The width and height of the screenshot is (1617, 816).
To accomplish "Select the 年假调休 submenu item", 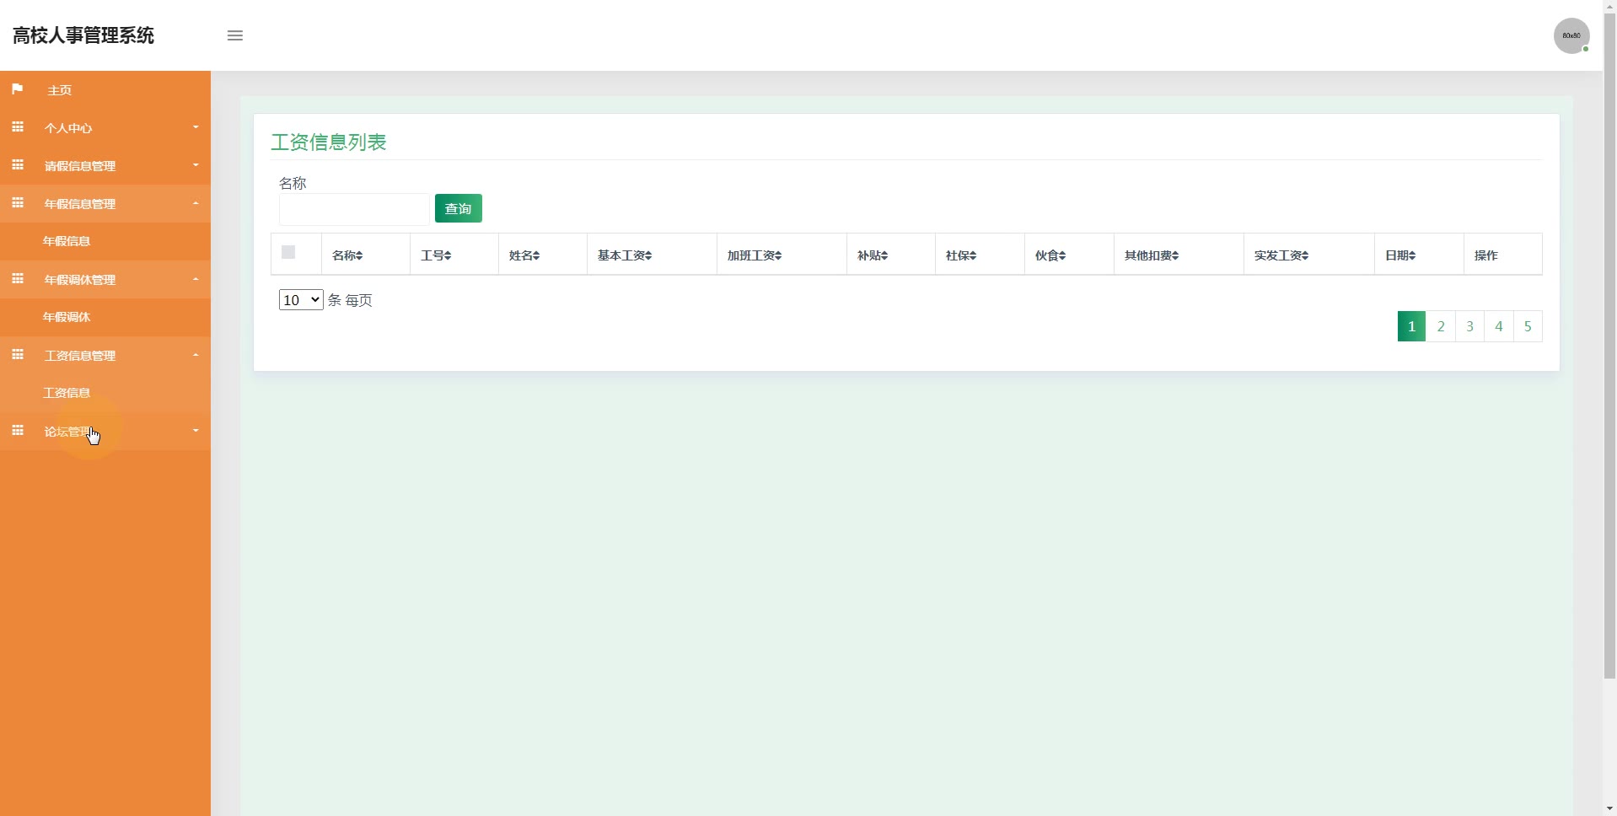I will pos(67,317).
